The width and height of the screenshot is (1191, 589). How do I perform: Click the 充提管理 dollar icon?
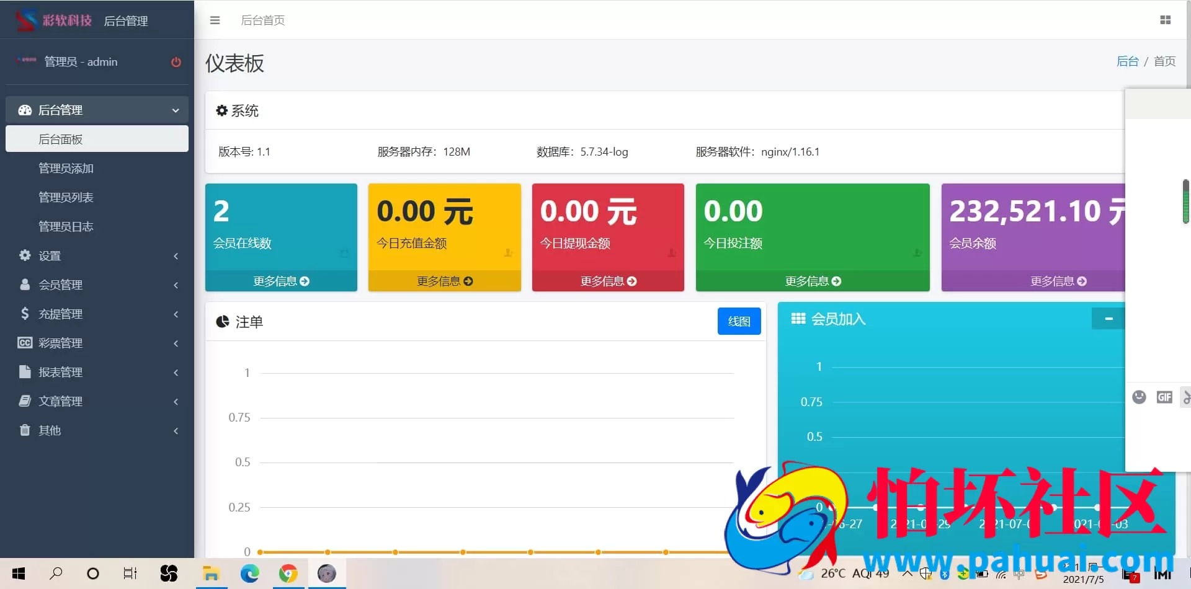[x=25, y=314]
